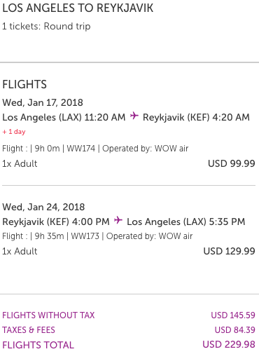Click the USD 229.98 total amount
The width and height of the screenshot is (259, 354).
(x=229, y=344)
